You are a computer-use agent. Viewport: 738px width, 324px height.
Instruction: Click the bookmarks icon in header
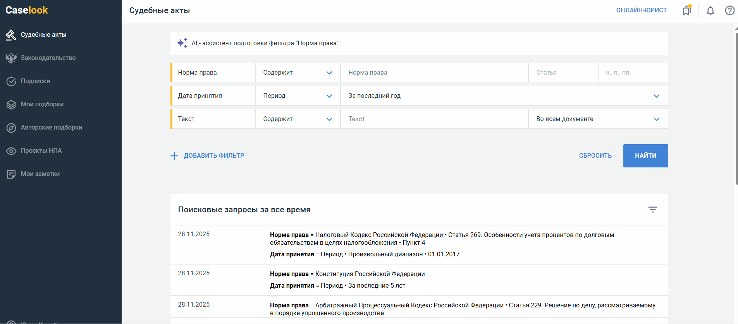pyautogui.click(x=686, y=10)
